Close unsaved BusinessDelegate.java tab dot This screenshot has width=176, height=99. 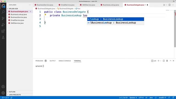147,5
